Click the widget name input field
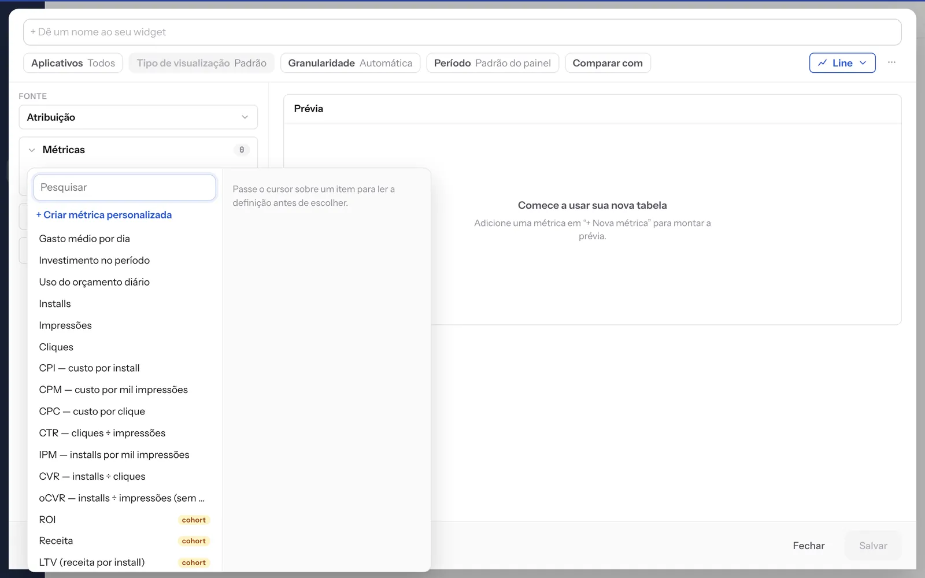 click(x=462, y=32)
